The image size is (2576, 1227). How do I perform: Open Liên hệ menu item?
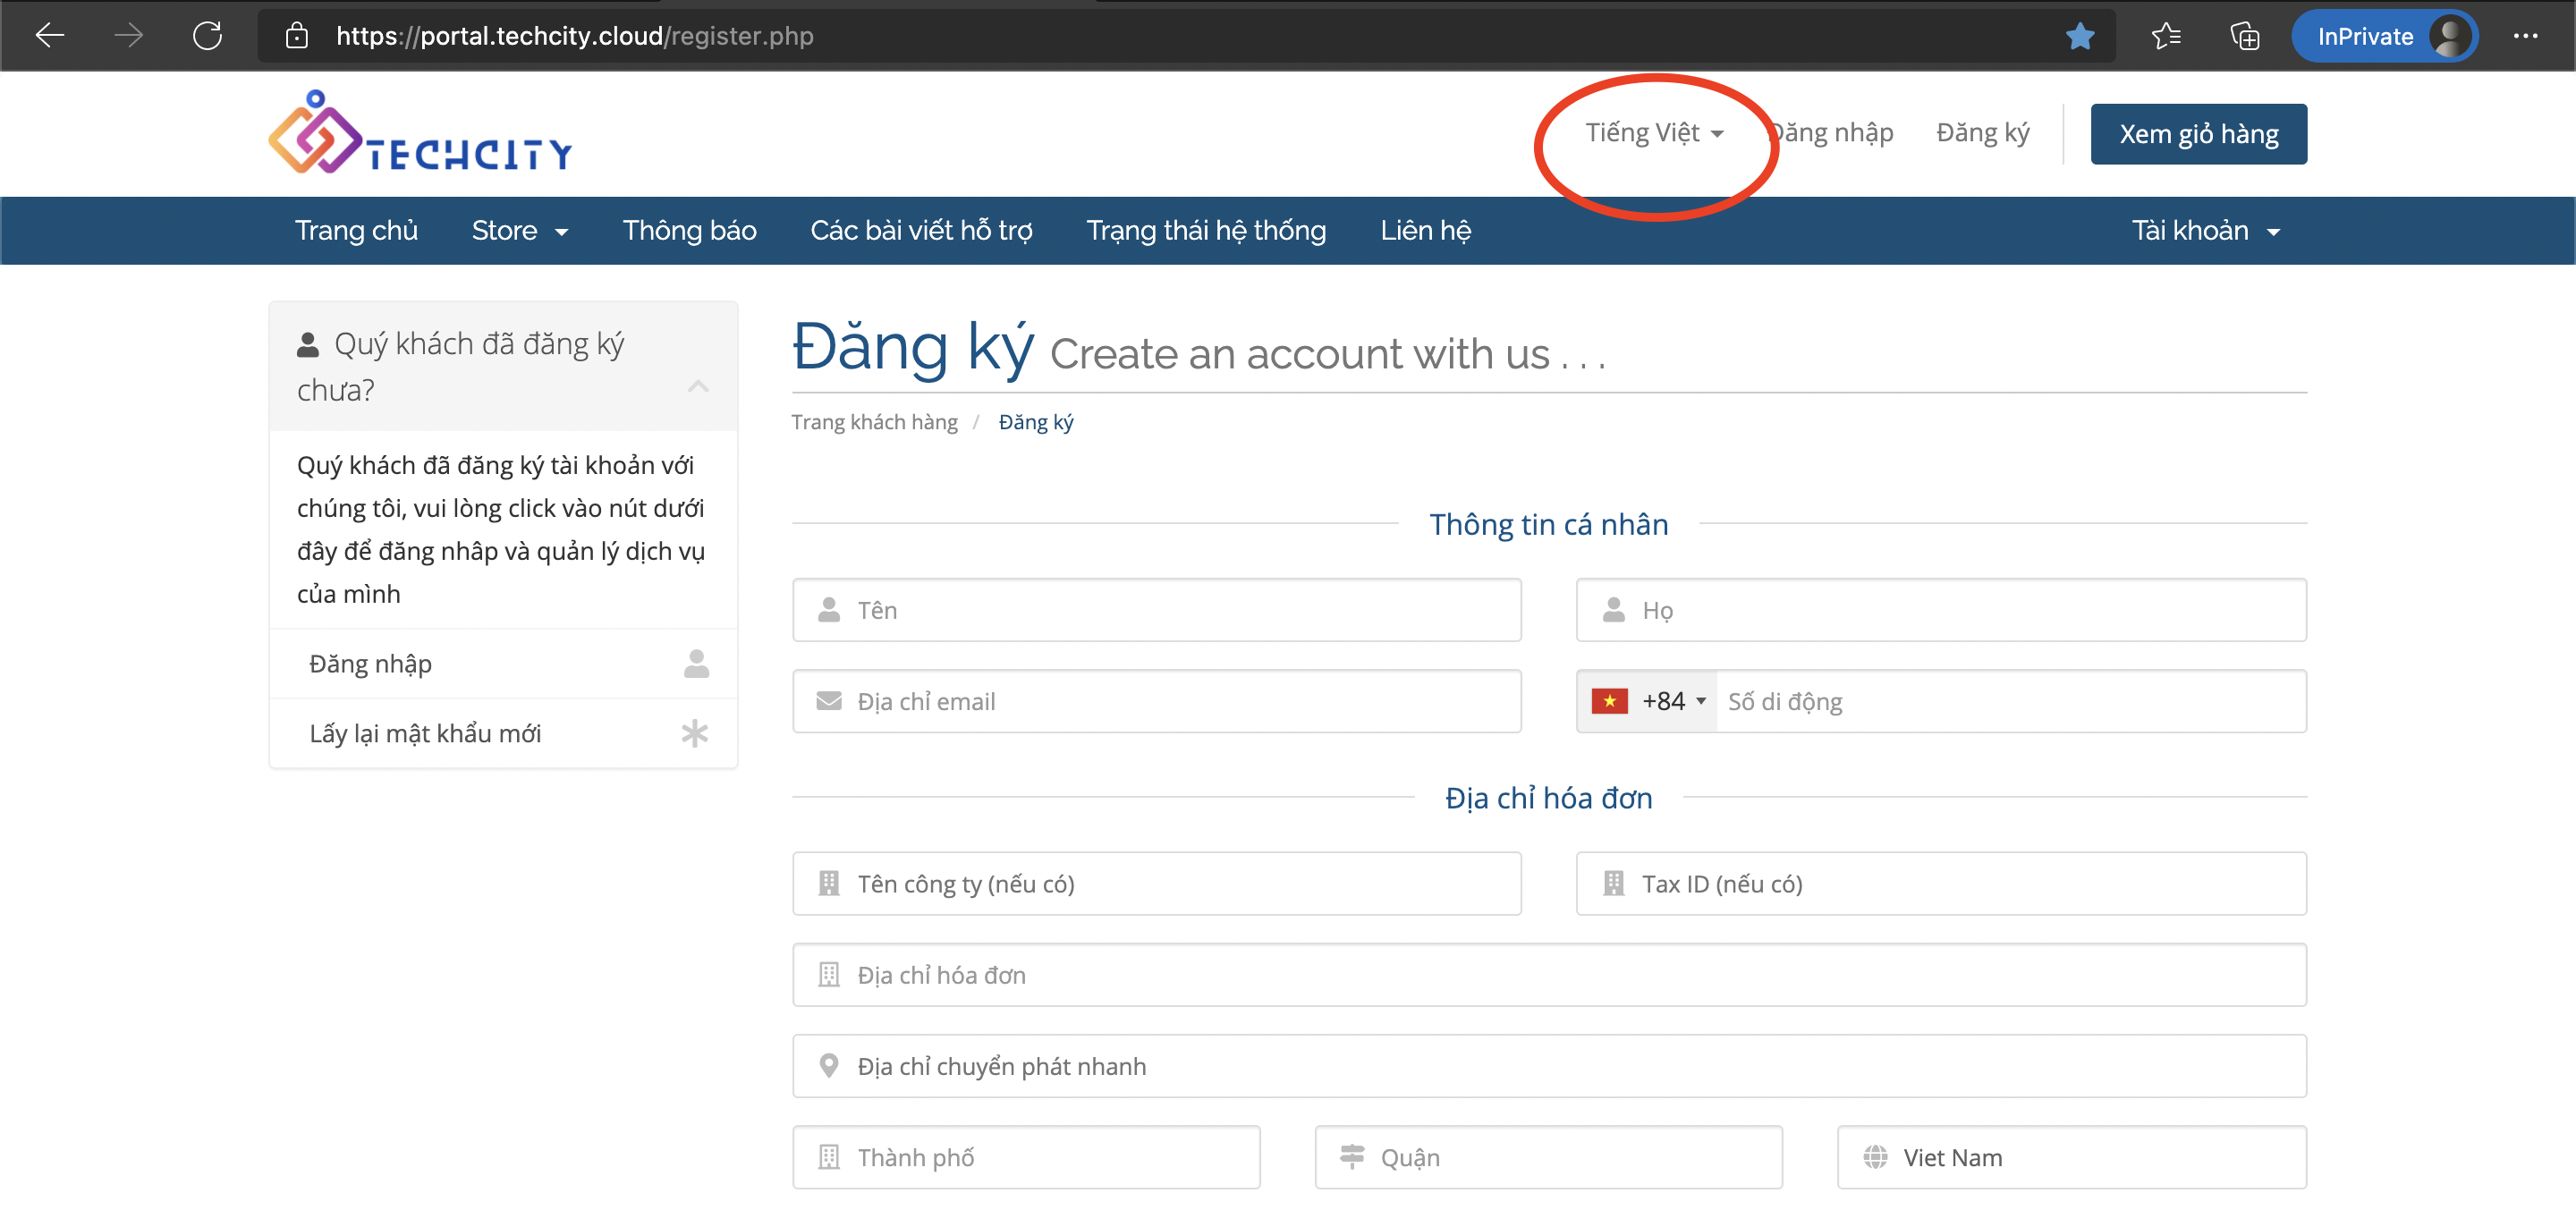pyautogui.click(x=1425, y=230)
